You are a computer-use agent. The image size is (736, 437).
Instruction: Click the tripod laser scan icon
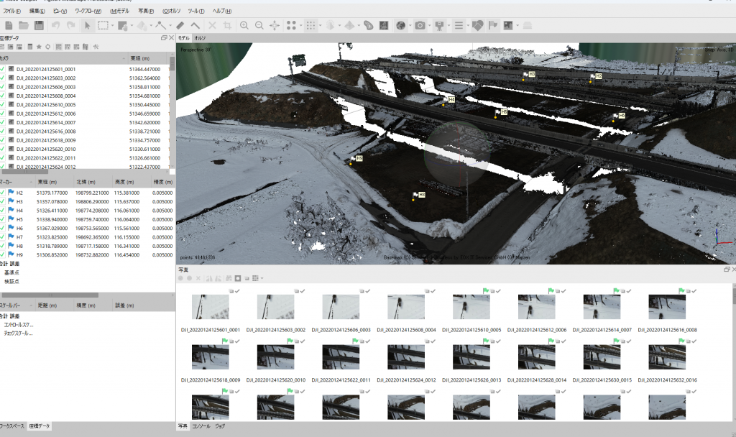tap(439, 26)
